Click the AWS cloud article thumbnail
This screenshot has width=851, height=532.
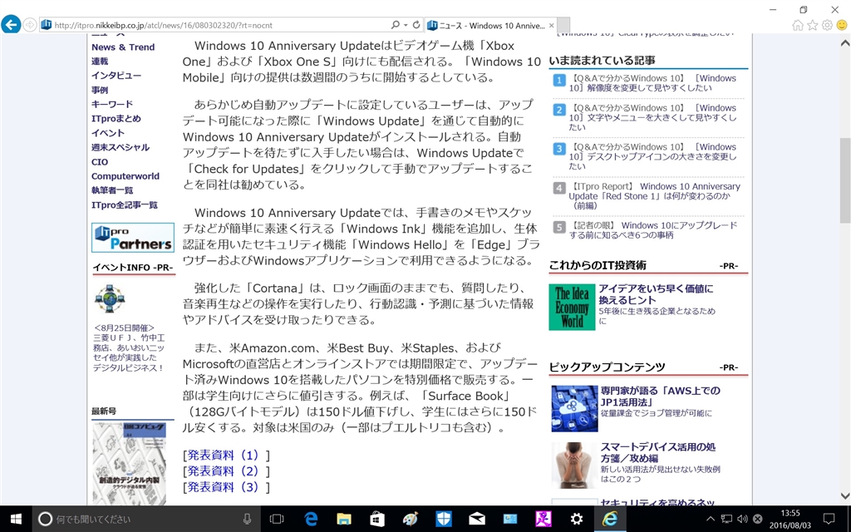(574, 409)
